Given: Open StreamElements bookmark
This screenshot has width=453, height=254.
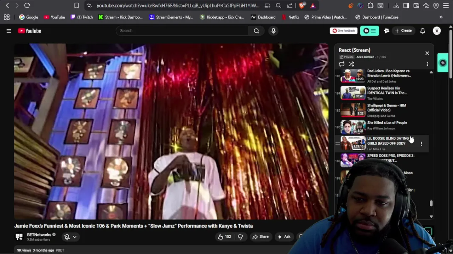Looking at the screenshot, I should [x=172, y=17].
